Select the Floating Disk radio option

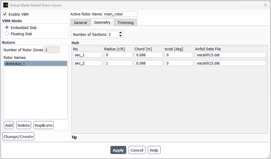pos(7,34)
